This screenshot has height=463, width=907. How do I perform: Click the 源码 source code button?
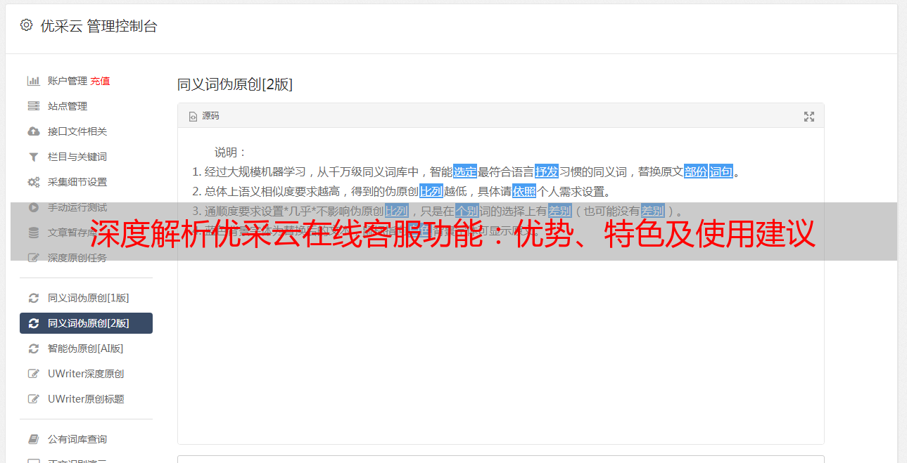tap(204, 116)
